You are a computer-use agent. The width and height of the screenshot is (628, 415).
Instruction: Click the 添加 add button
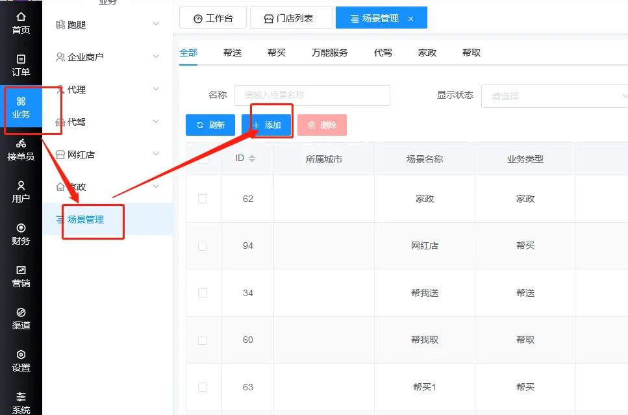point(266,125)
